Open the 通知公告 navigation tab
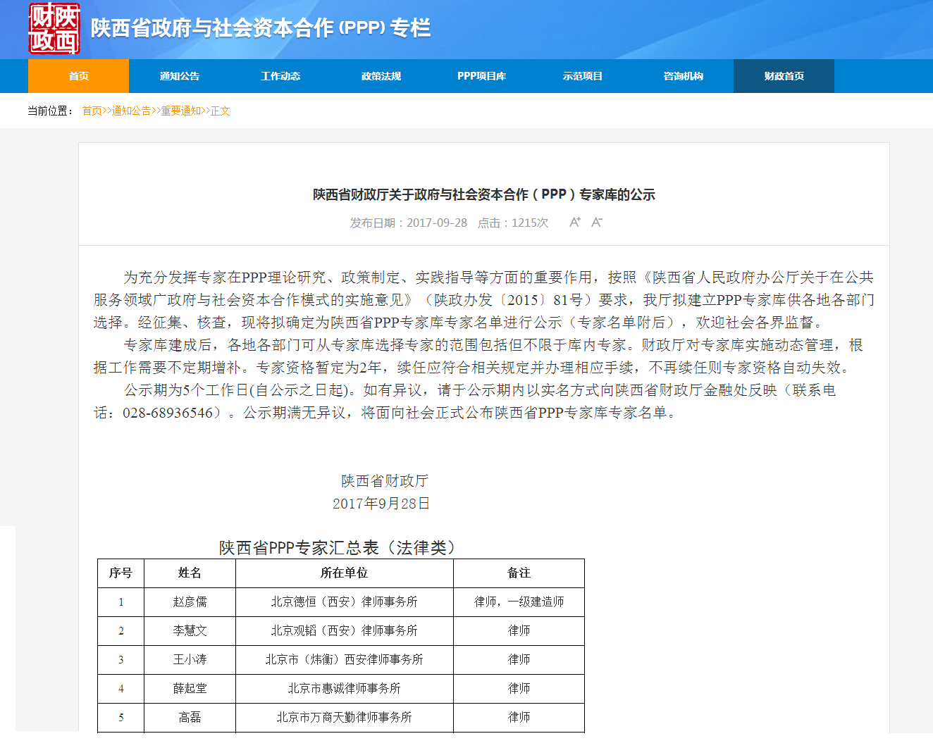The width and height of the screenshot is (933, 748). [x=179, y=76]
